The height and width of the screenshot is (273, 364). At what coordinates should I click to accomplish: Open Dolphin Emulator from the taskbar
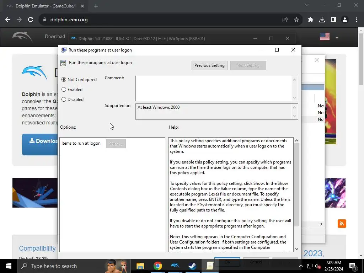175,266
